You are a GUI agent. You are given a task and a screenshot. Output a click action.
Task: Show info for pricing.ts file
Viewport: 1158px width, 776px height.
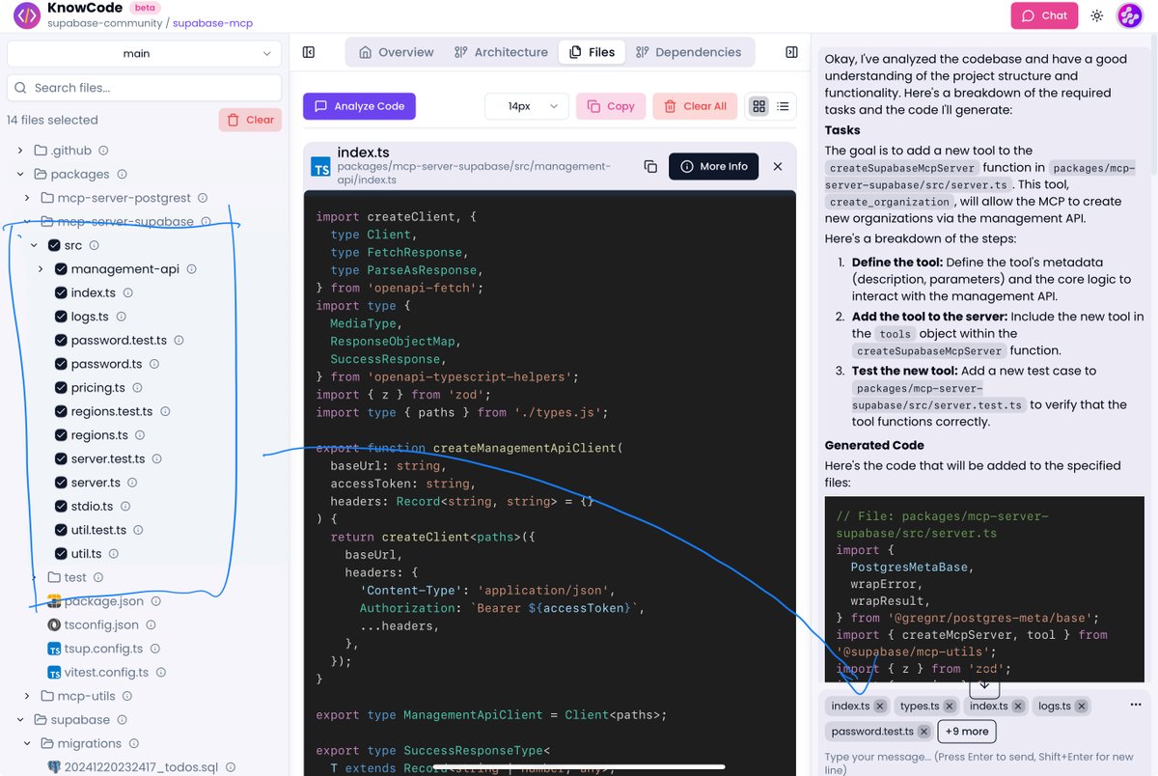click(137, 388)
